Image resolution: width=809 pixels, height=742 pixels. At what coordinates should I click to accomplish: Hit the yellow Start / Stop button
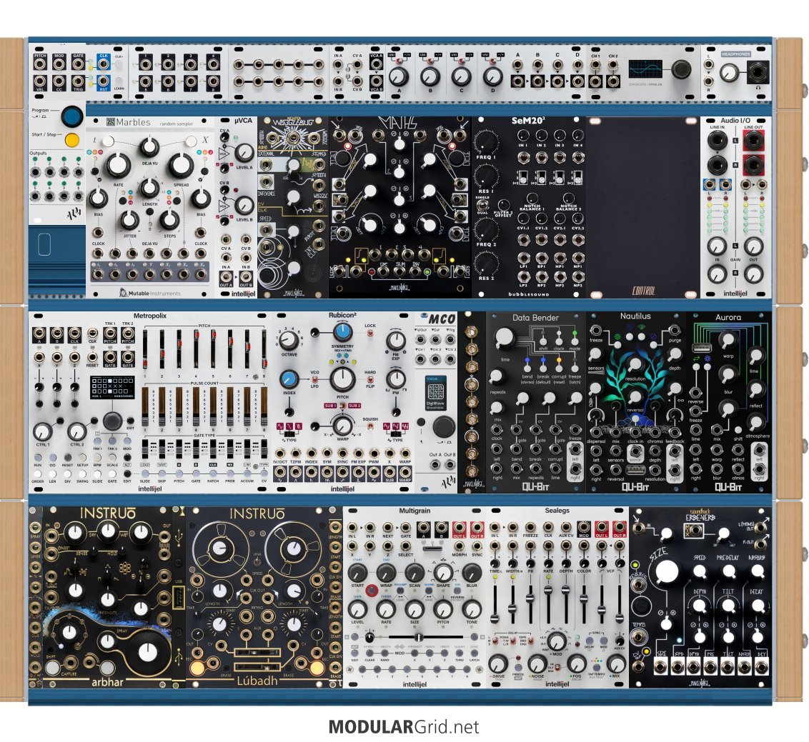pos(72,139)
